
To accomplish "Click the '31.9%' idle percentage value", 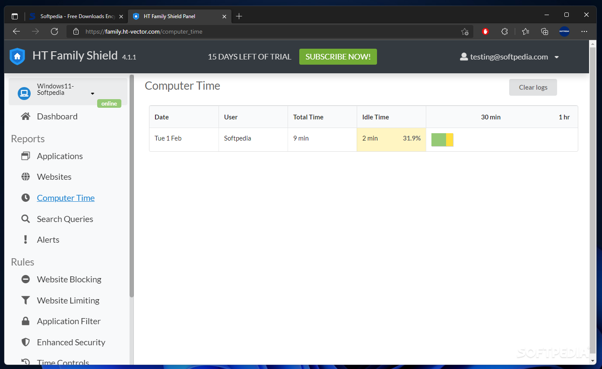I will tap(412, 138).
